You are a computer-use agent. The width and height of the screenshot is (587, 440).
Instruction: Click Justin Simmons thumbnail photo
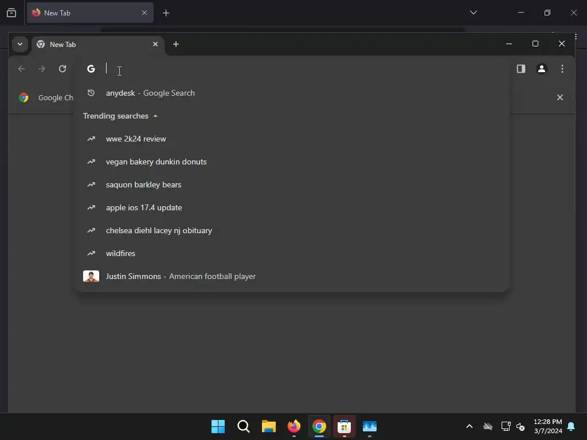click(91, 276)
